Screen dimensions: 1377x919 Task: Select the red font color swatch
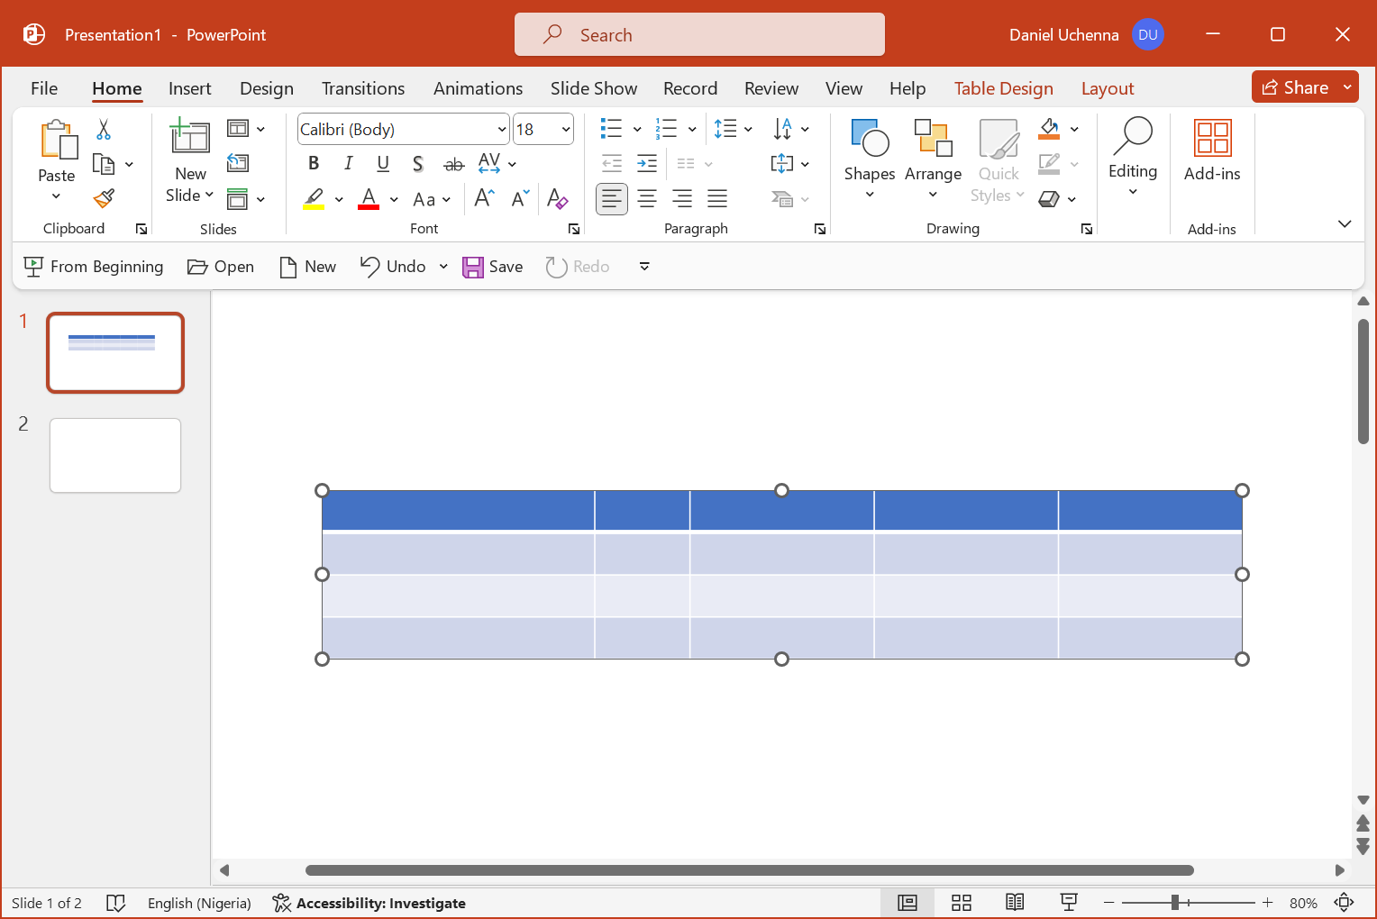[369, 198]
